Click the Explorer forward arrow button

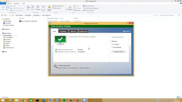click(5, 15)
